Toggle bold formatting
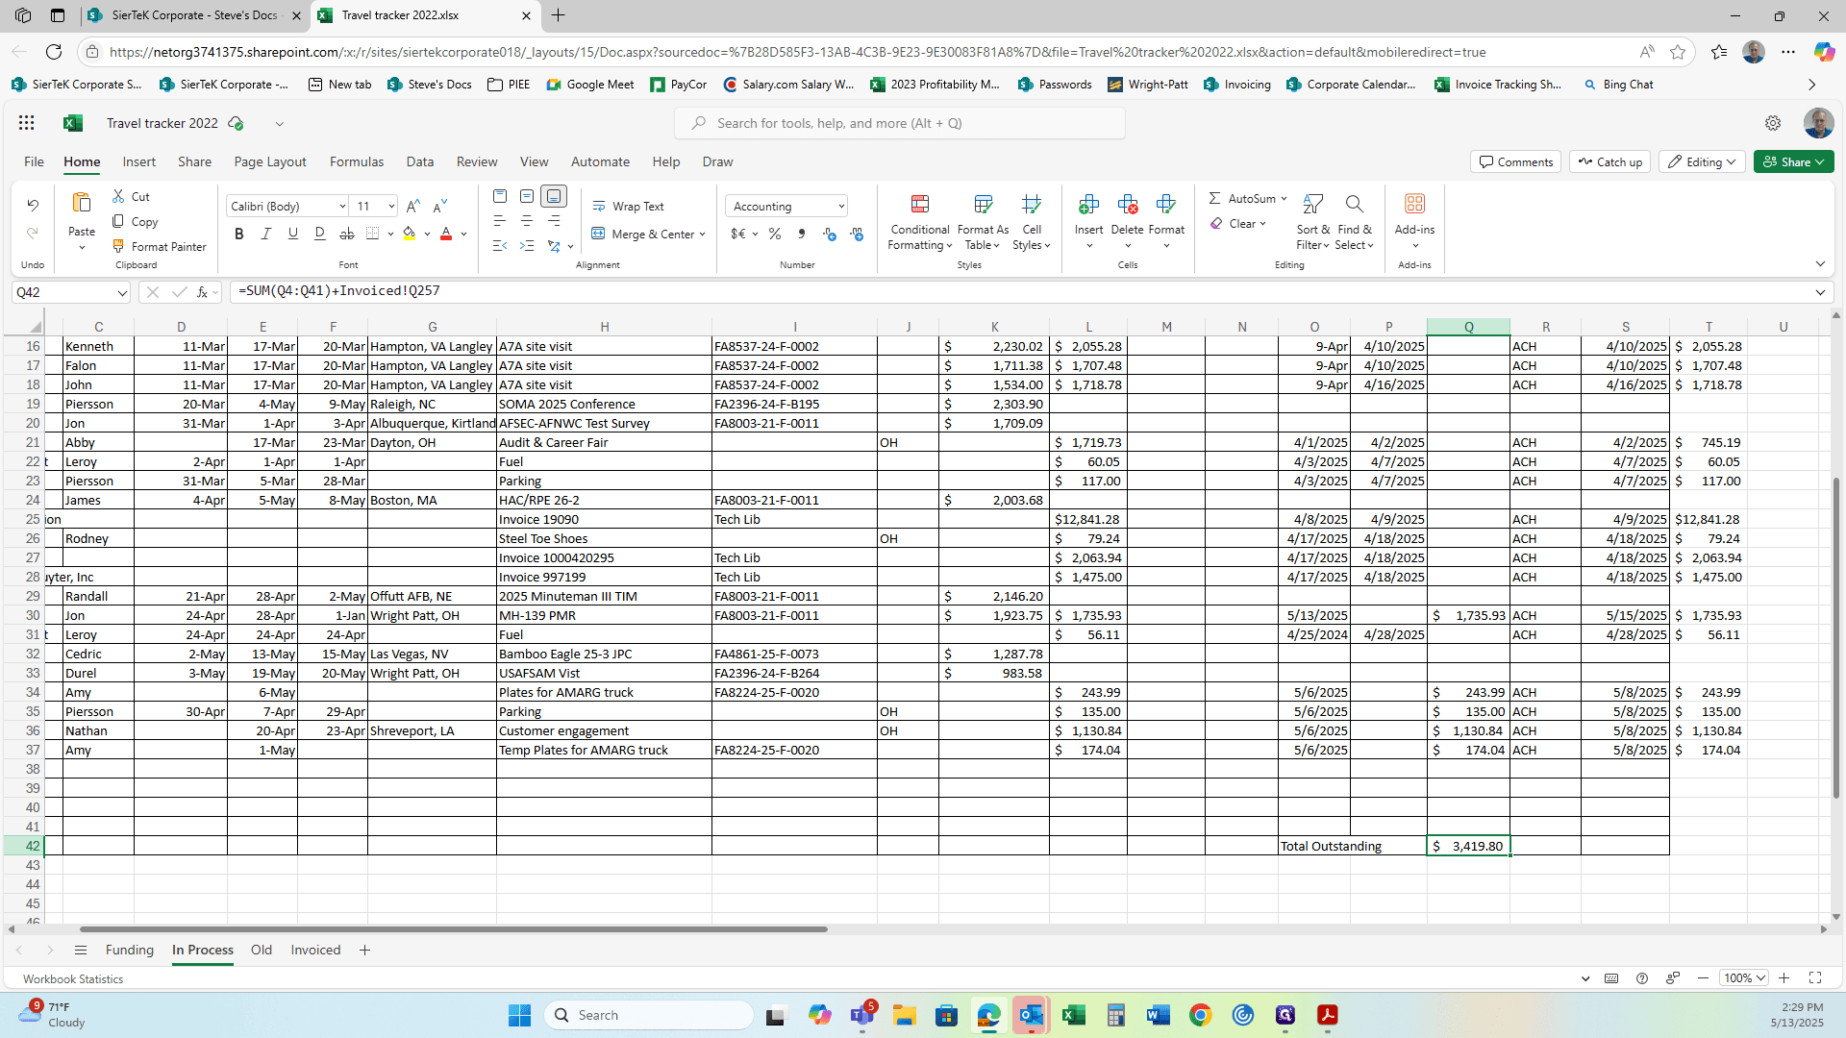 point(239,234)
